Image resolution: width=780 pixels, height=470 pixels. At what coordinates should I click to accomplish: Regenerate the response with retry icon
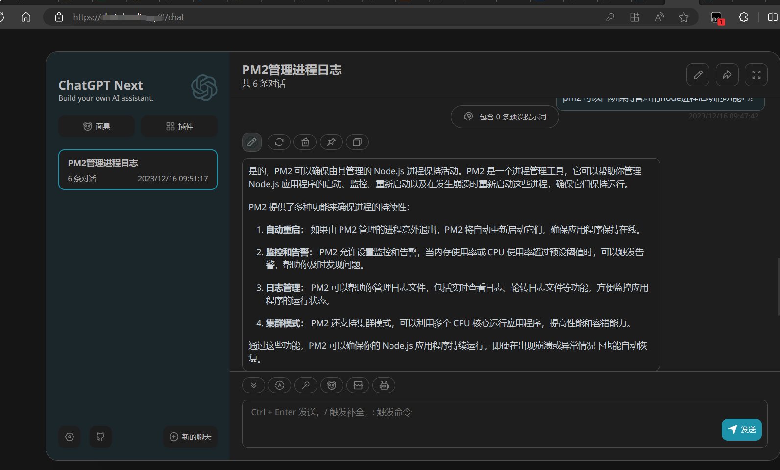point(279,142)
